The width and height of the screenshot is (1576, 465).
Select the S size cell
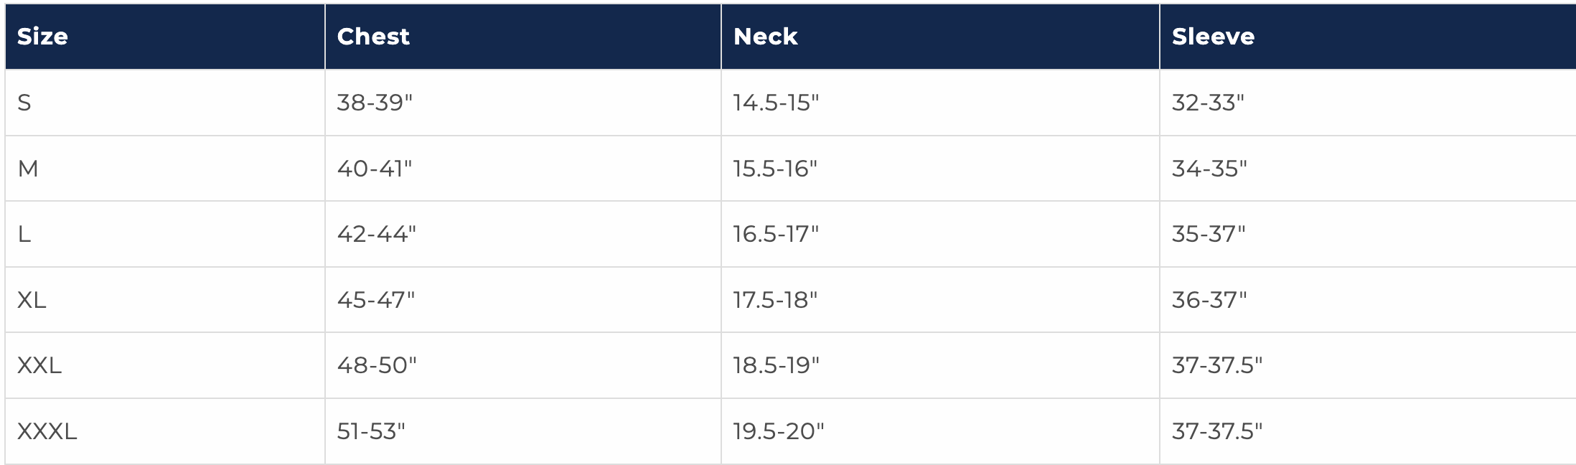click(x=24, y=103)
